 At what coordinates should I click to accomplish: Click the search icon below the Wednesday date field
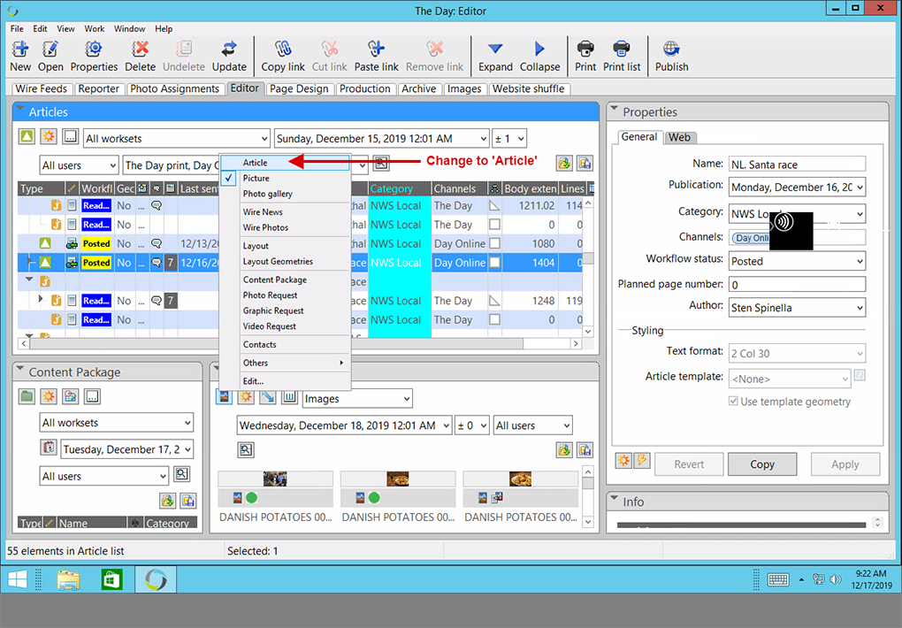(246, 449)
